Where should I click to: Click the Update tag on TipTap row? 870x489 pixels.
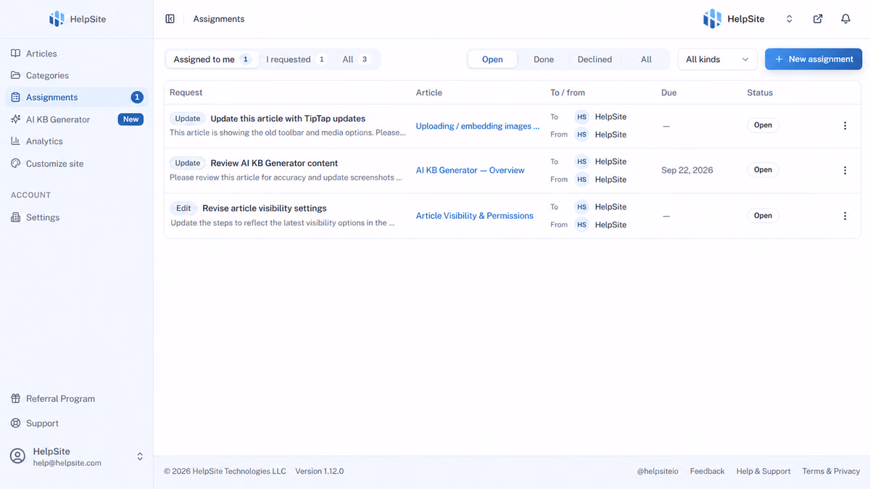(x=188, y=119)
